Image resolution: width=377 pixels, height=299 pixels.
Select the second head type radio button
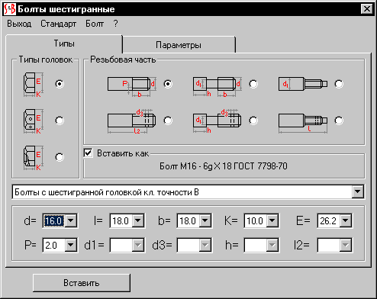tap(60, 121)
